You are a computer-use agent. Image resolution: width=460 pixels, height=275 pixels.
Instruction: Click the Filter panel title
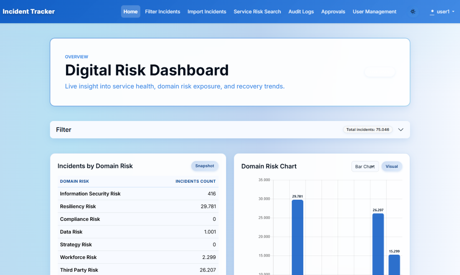pyautogui.click(x=64, y=130)
